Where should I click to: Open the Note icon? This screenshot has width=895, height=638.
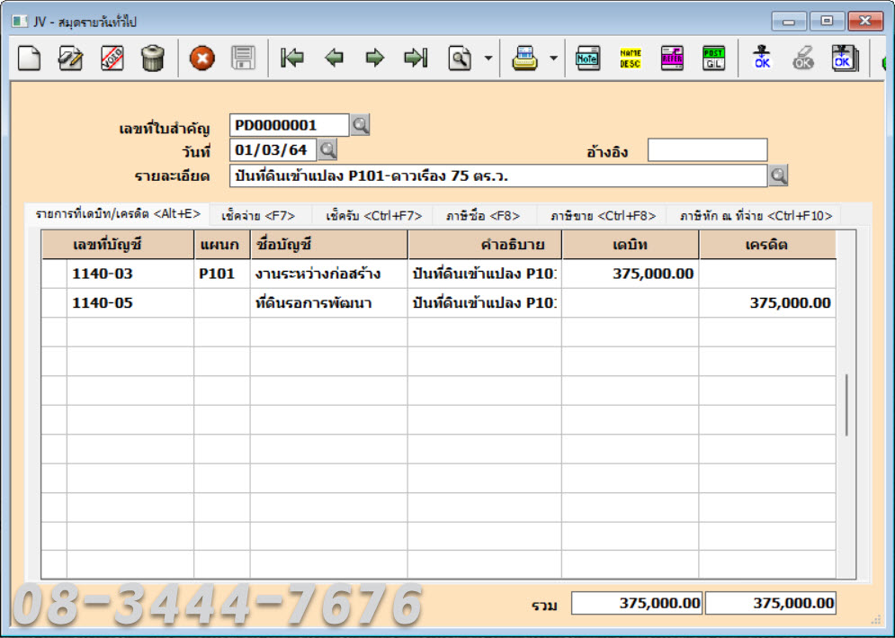[588, 58]
